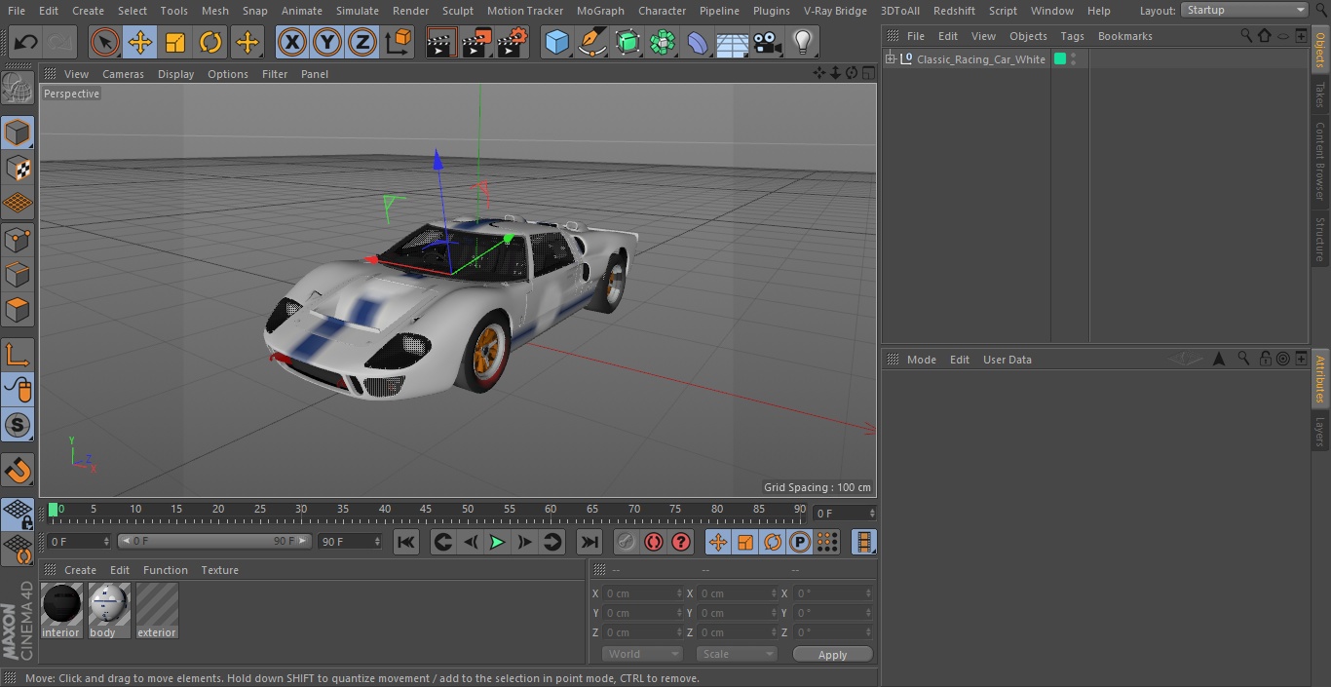Click the Apply button
Viewport: 1331px width, 687px height.
pos(832,655)
